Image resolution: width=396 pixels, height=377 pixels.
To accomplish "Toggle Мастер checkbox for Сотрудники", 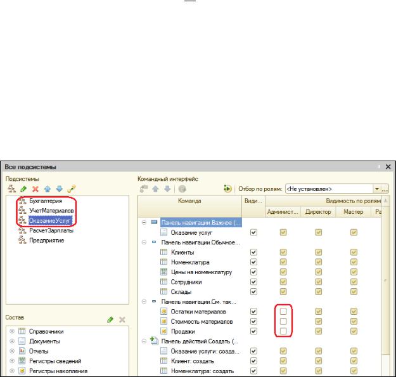I will (354, 282).
